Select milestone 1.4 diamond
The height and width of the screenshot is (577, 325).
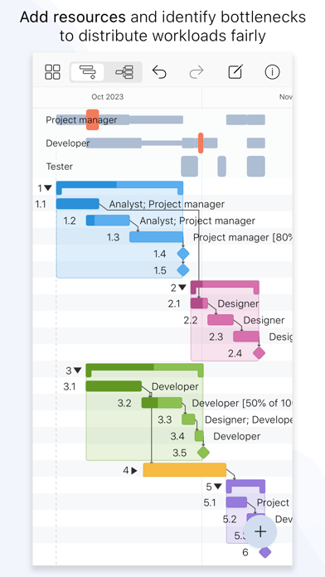point(183,254)
